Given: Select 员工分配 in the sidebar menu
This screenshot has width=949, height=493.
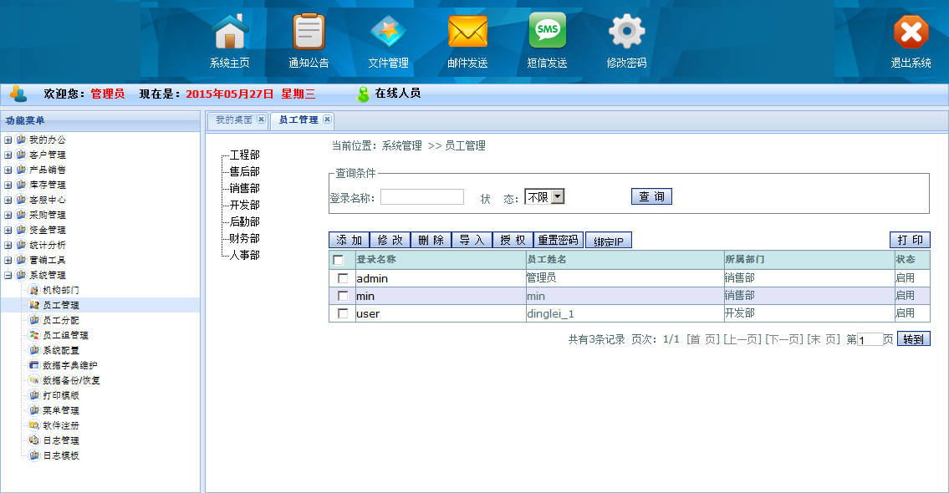Looking at the screenshot, I should coord(60,320).
